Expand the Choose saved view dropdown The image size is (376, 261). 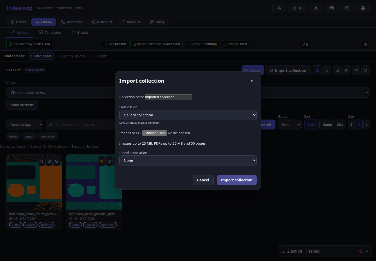[x=188, y=93]
